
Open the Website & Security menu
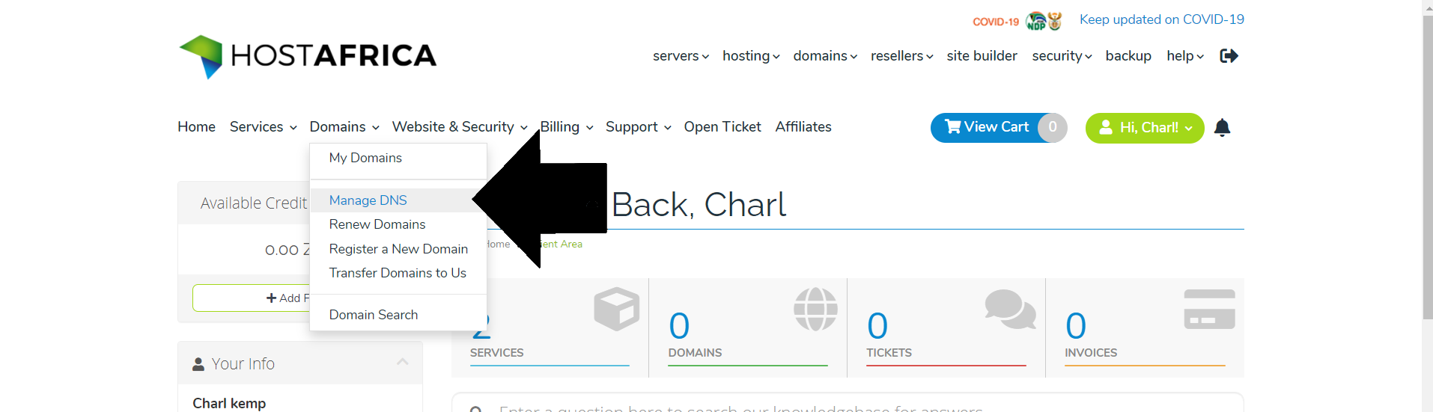460,127
